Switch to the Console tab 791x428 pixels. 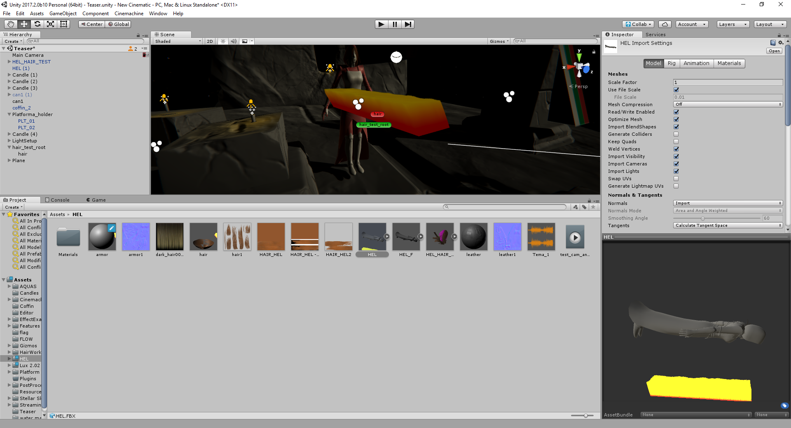click(57, 200)
